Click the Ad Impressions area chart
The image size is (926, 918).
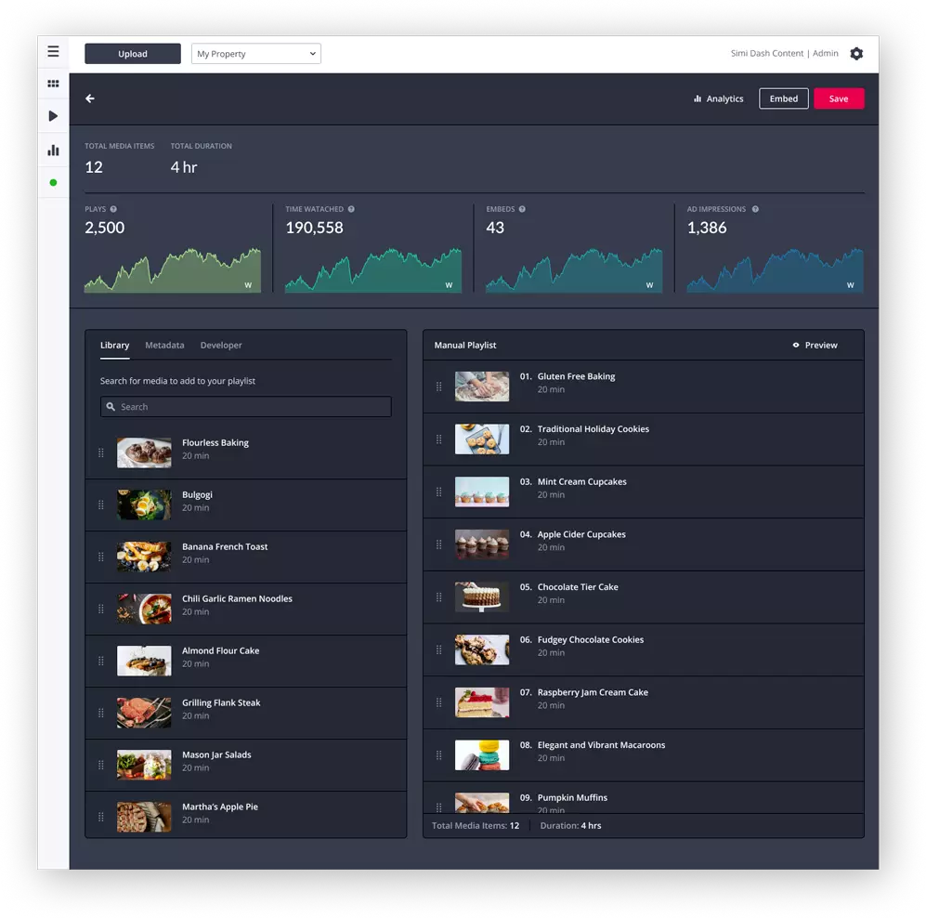pyautogui.click(x=775, y=270)
